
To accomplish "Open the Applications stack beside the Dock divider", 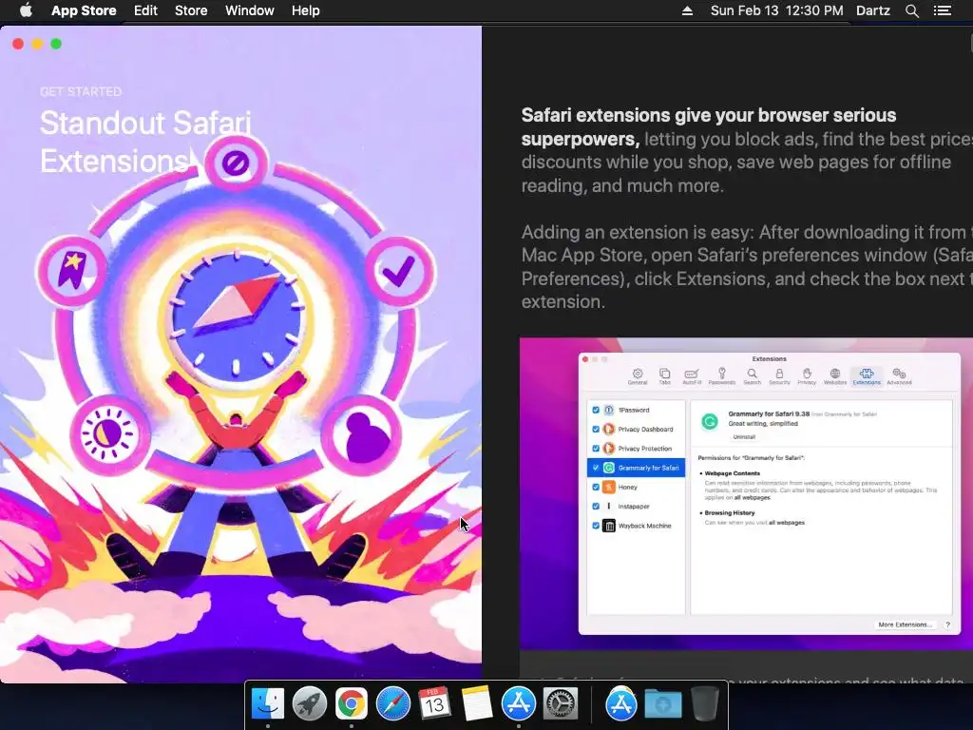I will tap(621, 703).
